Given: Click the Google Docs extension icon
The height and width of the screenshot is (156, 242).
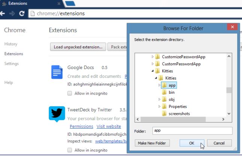Looking at the screenshot, I should [57, 72].
